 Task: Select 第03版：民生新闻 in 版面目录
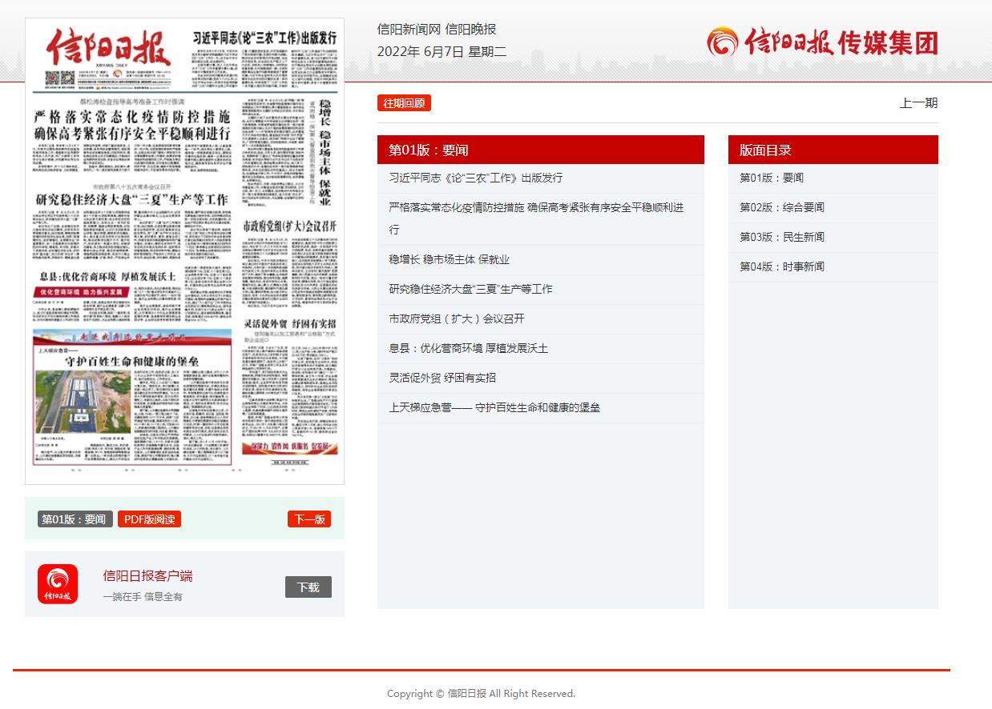point(781,237)
